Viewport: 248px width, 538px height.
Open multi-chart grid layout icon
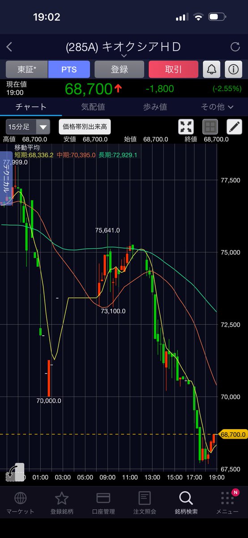[210, 127]
